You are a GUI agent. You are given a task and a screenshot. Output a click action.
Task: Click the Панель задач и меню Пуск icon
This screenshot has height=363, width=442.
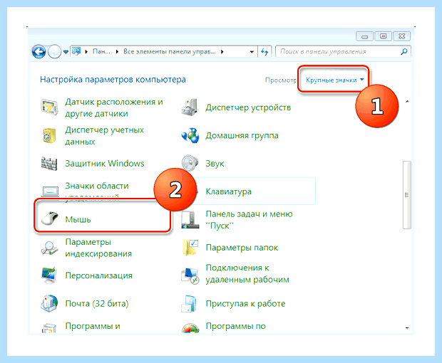[x=190, y=220]
